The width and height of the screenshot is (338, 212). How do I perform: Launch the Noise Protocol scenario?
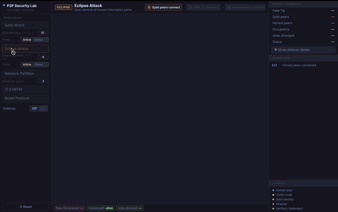pyautogui.click(x=25, y=98)
